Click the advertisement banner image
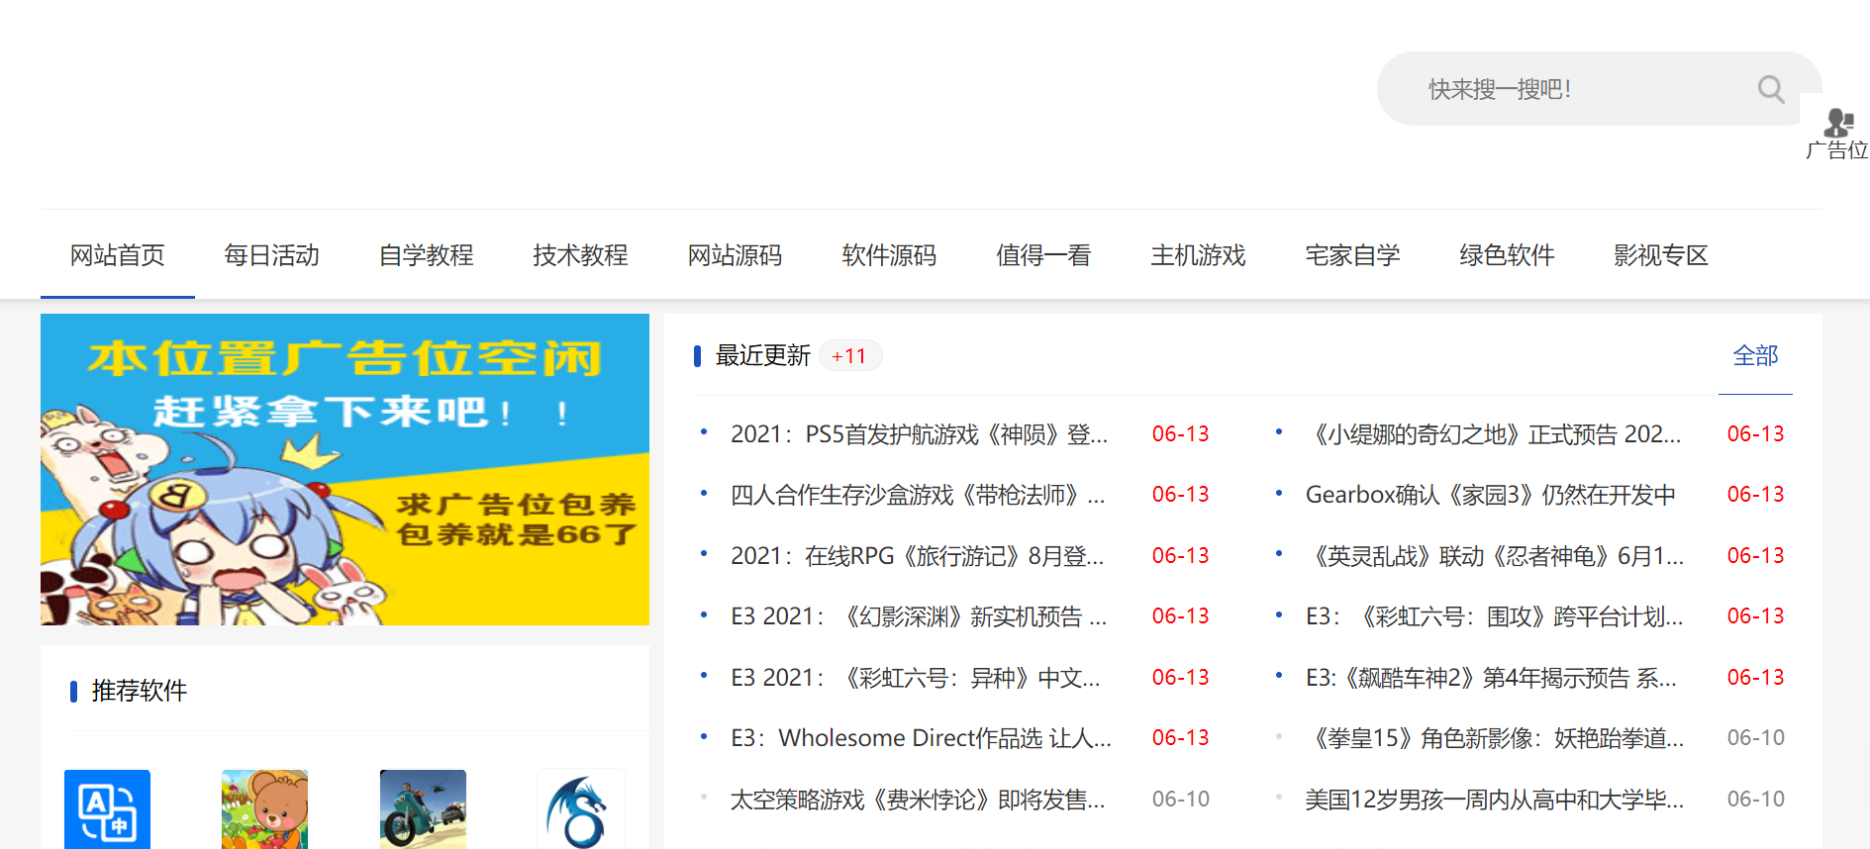This screenshot has width=1870, height=849. 344,469
